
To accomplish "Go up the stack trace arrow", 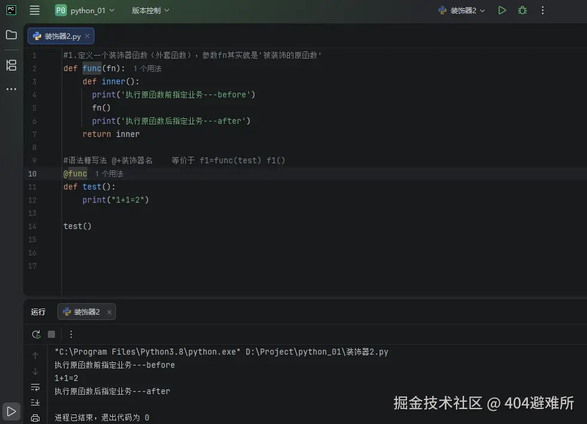I will pos(35,356).
